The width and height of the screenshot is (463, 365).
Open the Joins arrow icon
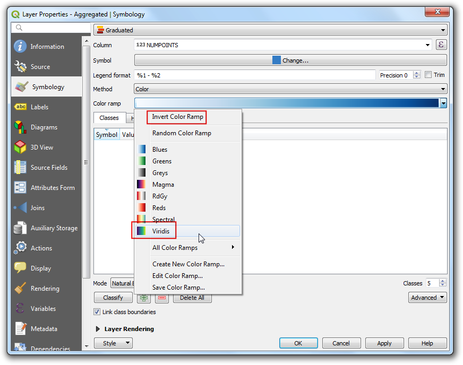tap(20, 207)
